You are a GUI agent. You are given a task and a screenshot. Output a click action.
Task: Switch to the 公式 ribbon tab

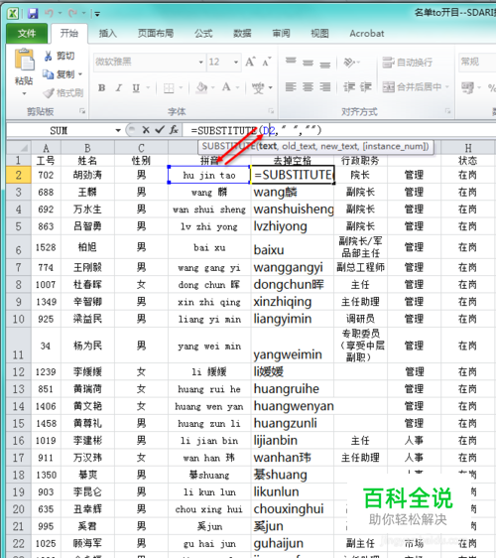tap(203, 34)
